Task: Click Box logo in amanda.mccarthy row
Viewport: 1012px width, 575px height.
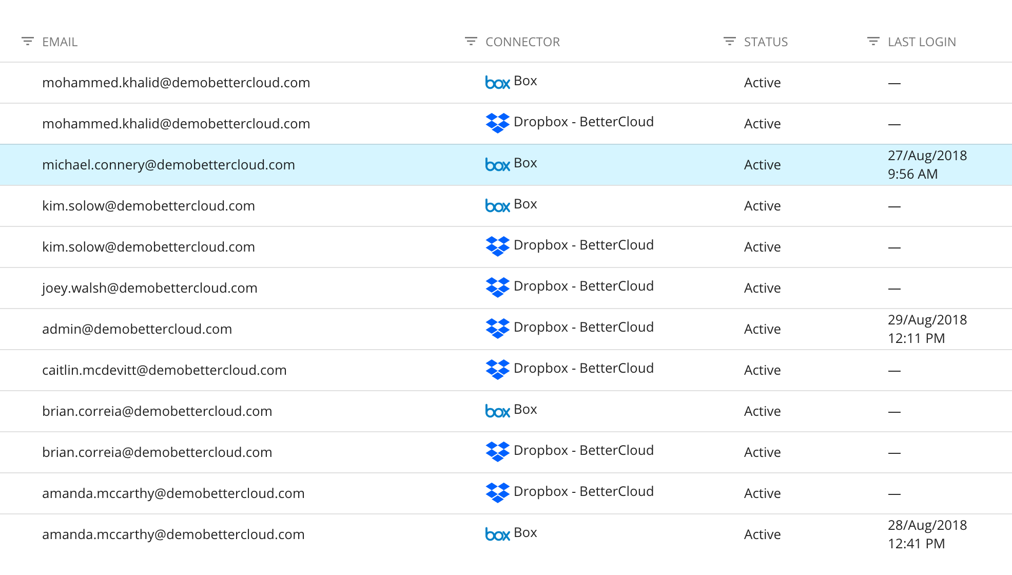Action: coord(497,534)
